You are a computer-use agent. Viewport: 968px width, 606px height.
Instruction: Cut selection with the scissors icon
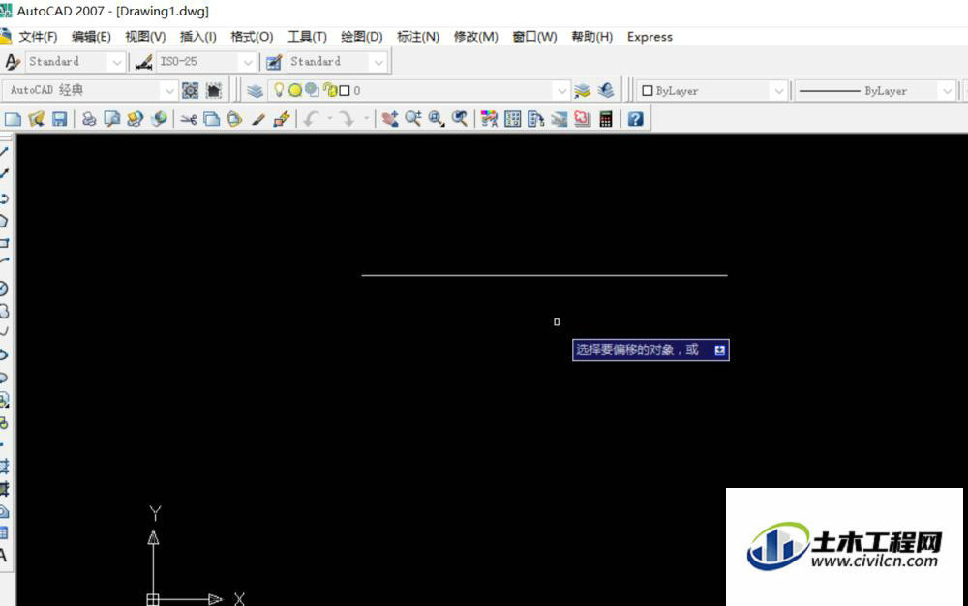(x=189, y=118)
